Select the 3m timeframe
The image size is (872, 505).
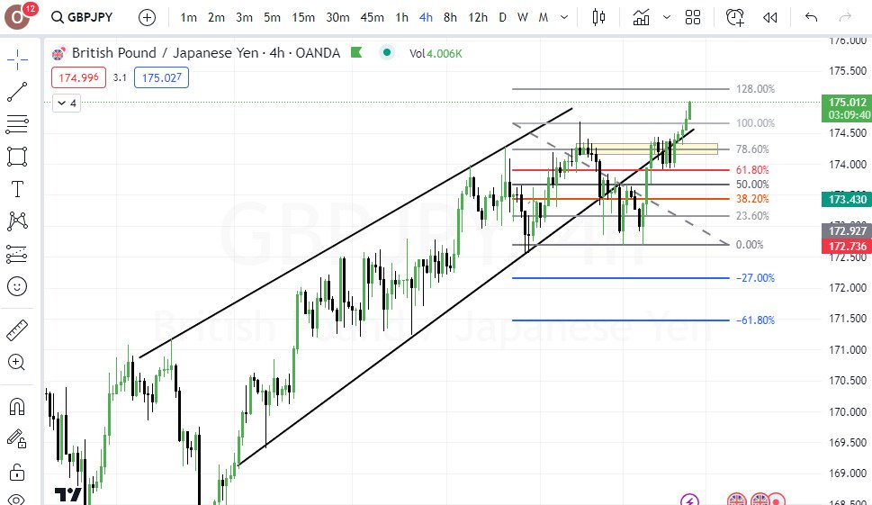click(244, 17)
